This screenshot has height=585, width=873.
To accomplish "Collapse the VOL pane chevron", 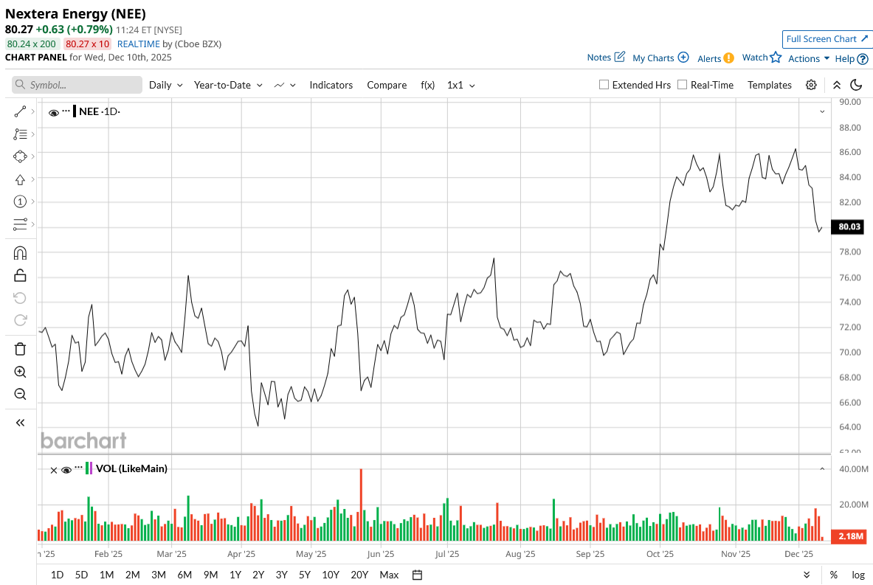I will point(822,469).
